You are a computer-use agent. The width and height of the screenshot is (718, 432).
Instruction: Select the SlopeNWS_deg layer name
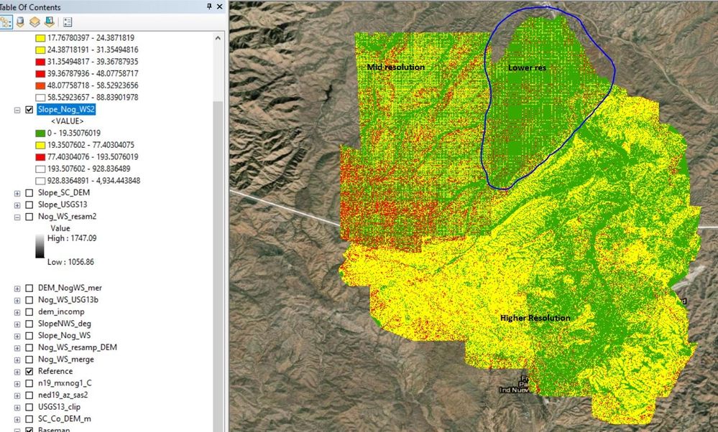[65, 324]
